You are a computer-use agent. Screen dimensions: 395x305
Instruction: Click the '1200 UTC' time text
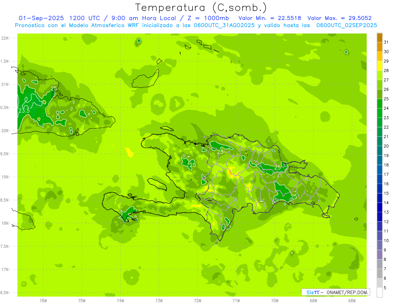(x=85, y=18)
